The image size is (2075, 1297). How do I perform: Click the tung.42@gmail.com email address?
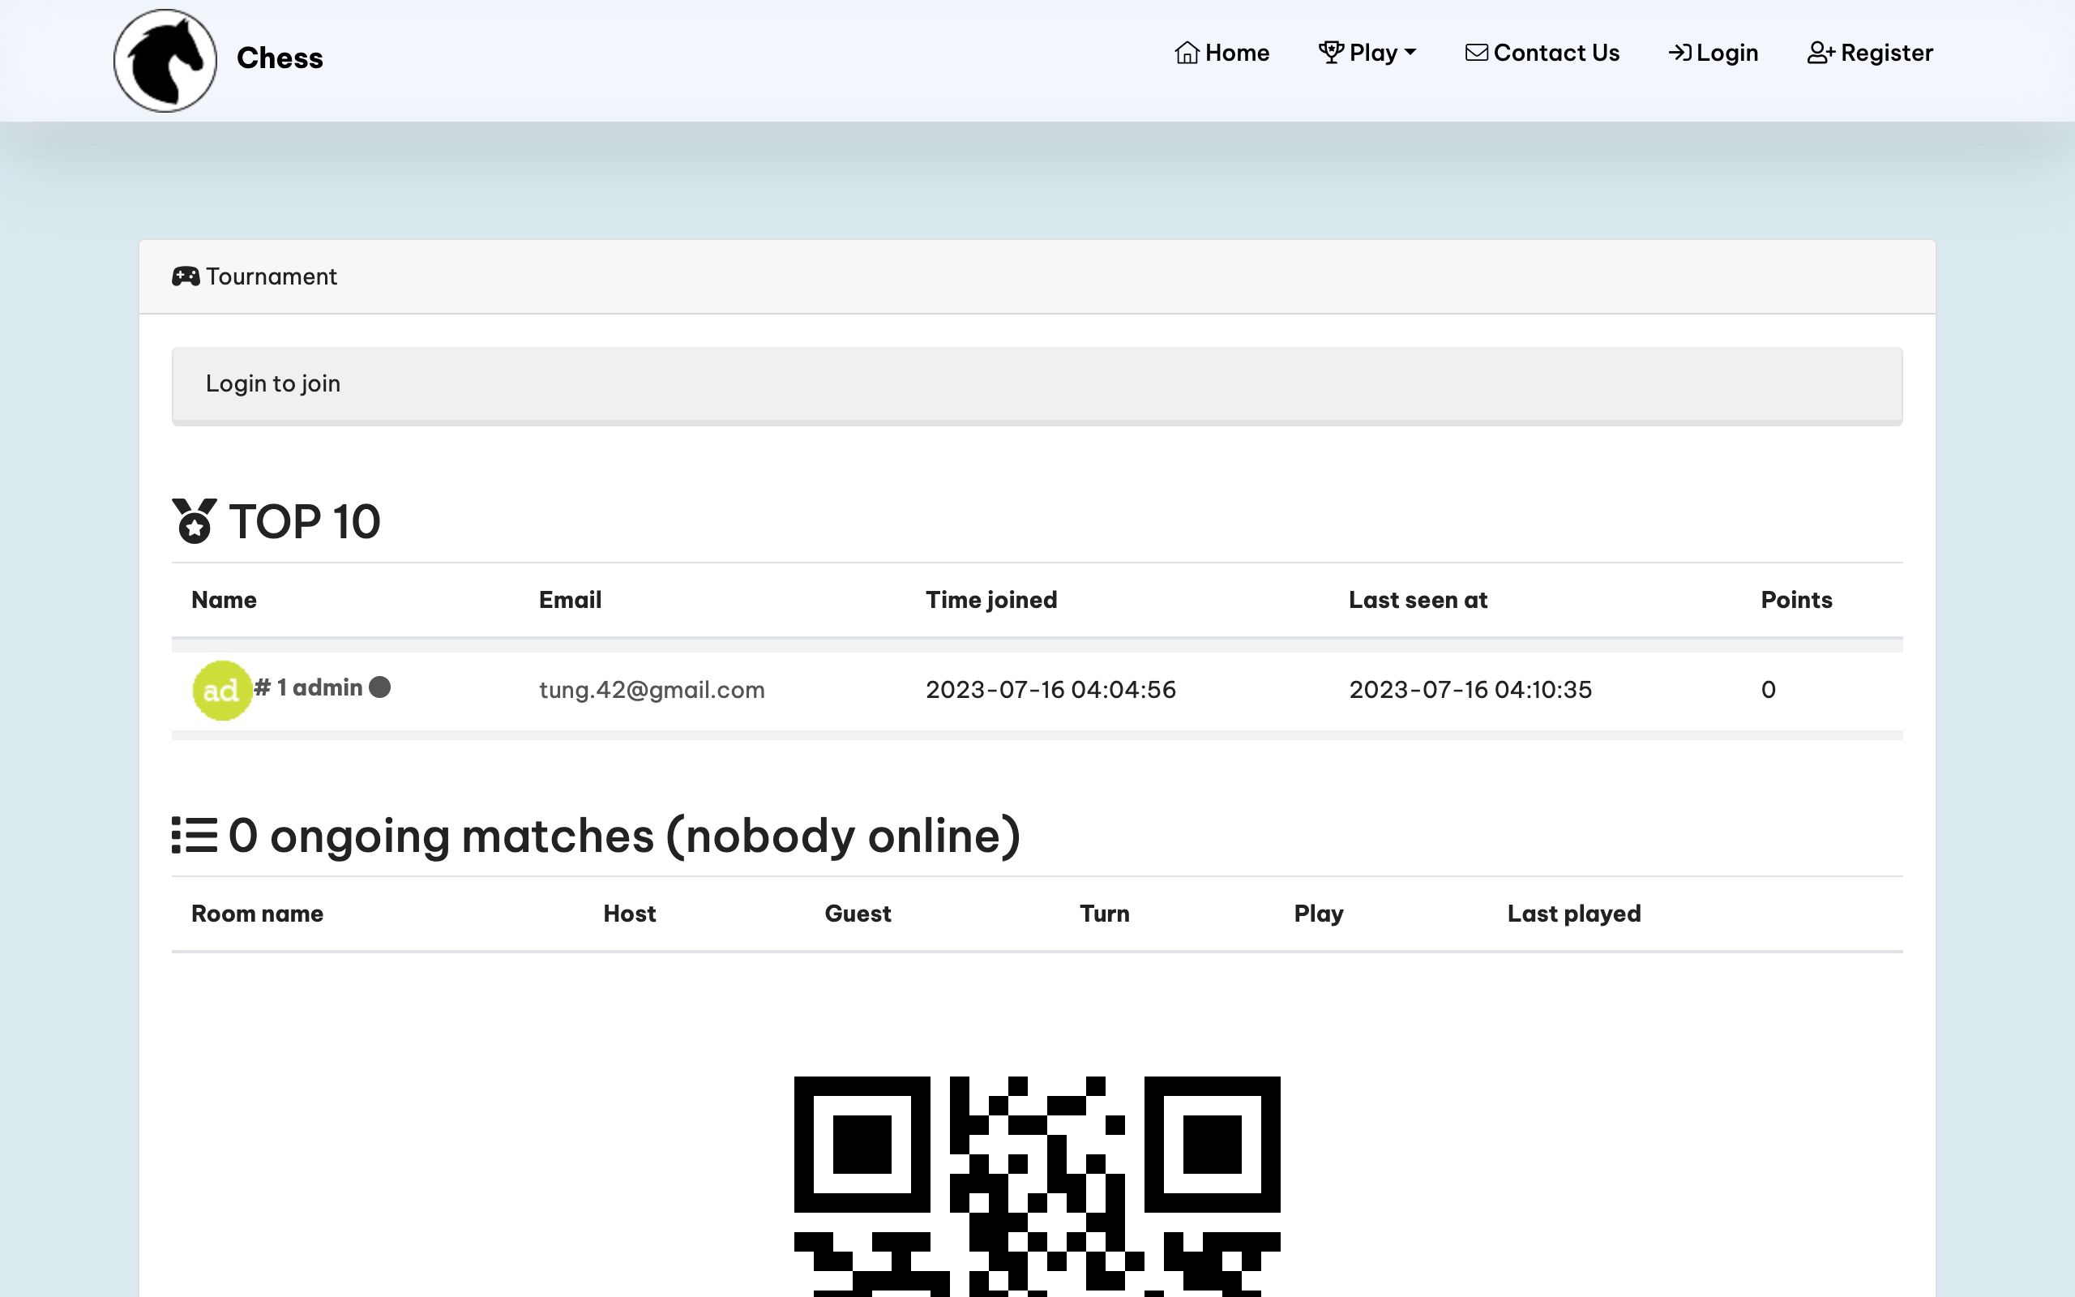[x=652, y=690]
